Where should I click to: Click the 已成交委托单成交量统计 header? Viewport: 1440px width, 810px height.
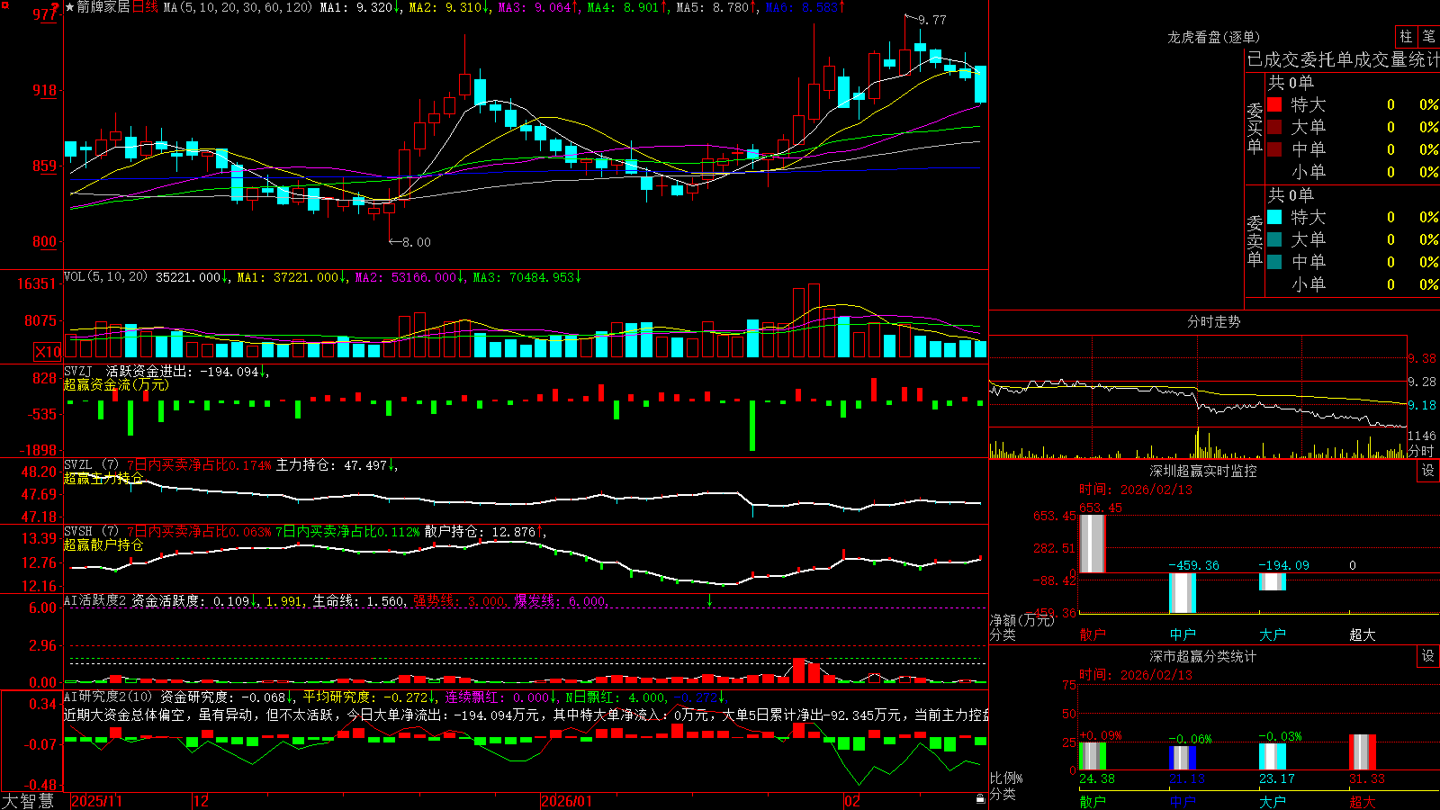pos(1343,59)
